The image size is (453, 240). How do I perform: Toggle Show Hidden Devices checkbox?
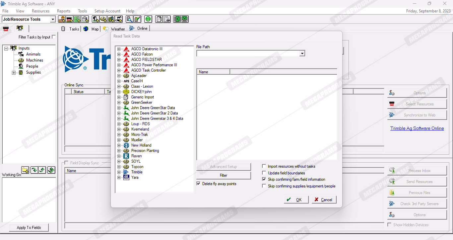(389, 225)
